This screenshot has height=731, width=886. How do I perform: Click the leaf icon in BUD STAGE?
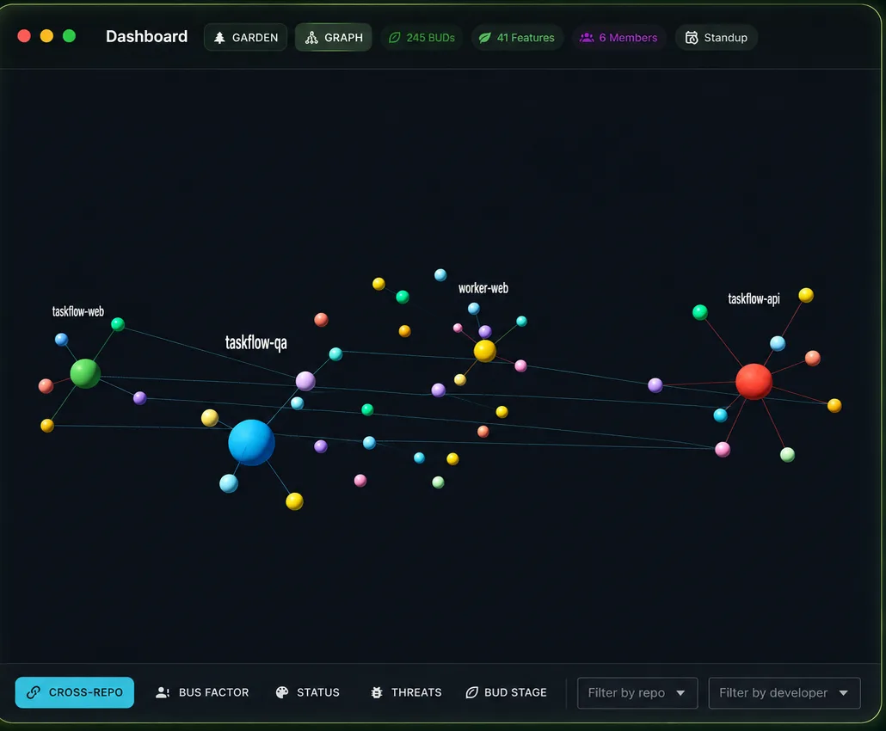coord(472,692)
